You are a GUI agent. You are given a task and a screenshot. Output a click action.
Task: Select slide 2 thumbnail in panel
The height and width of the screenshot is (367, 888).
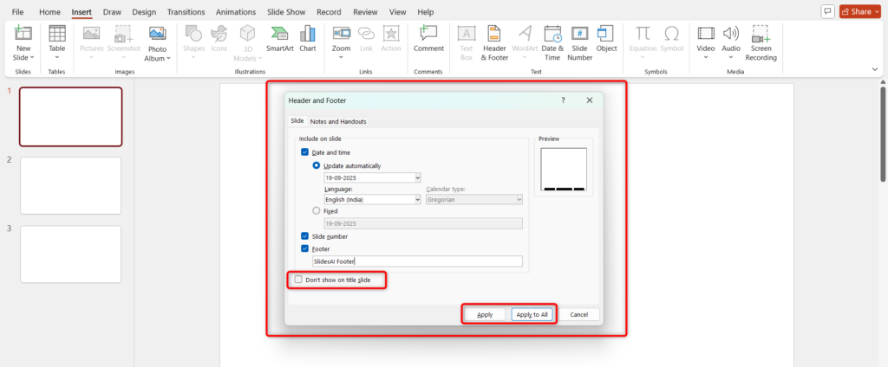70,185
